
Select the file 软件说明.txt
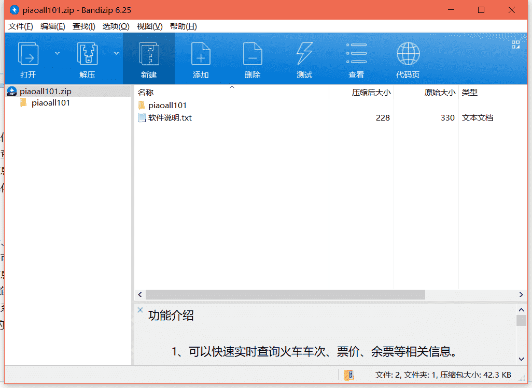170,118
